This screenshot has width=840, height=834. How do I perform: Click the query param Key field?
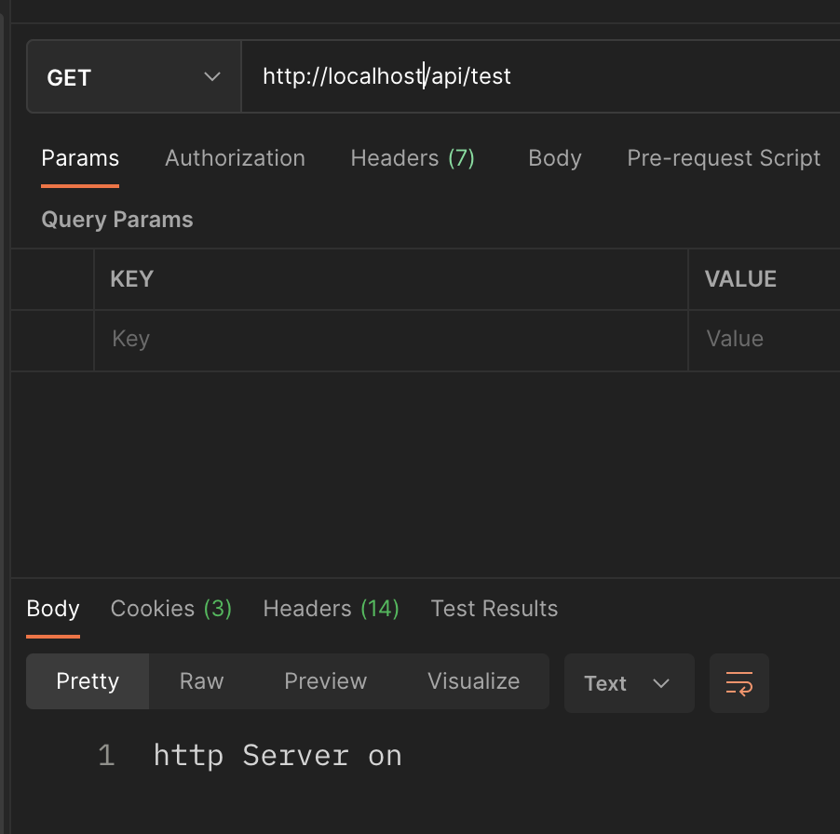pyautogui.click(x=390, y=340)
